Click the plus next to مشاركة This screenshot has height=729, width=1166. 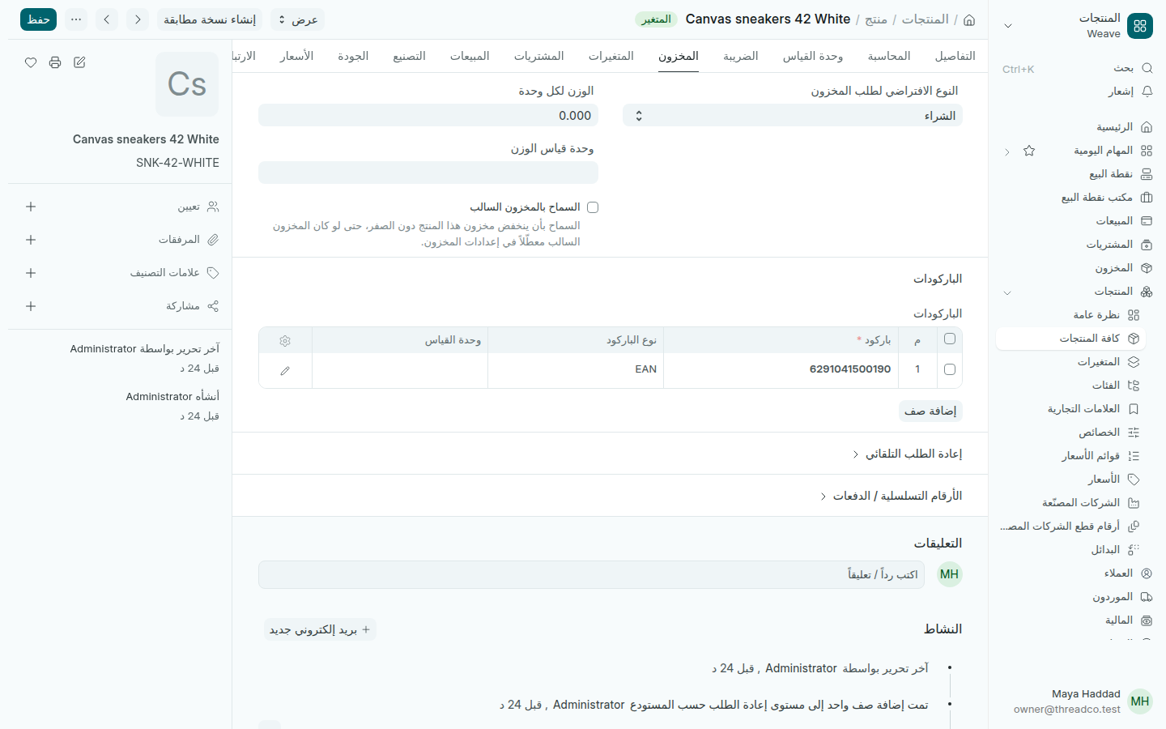(x=31, y=306)
